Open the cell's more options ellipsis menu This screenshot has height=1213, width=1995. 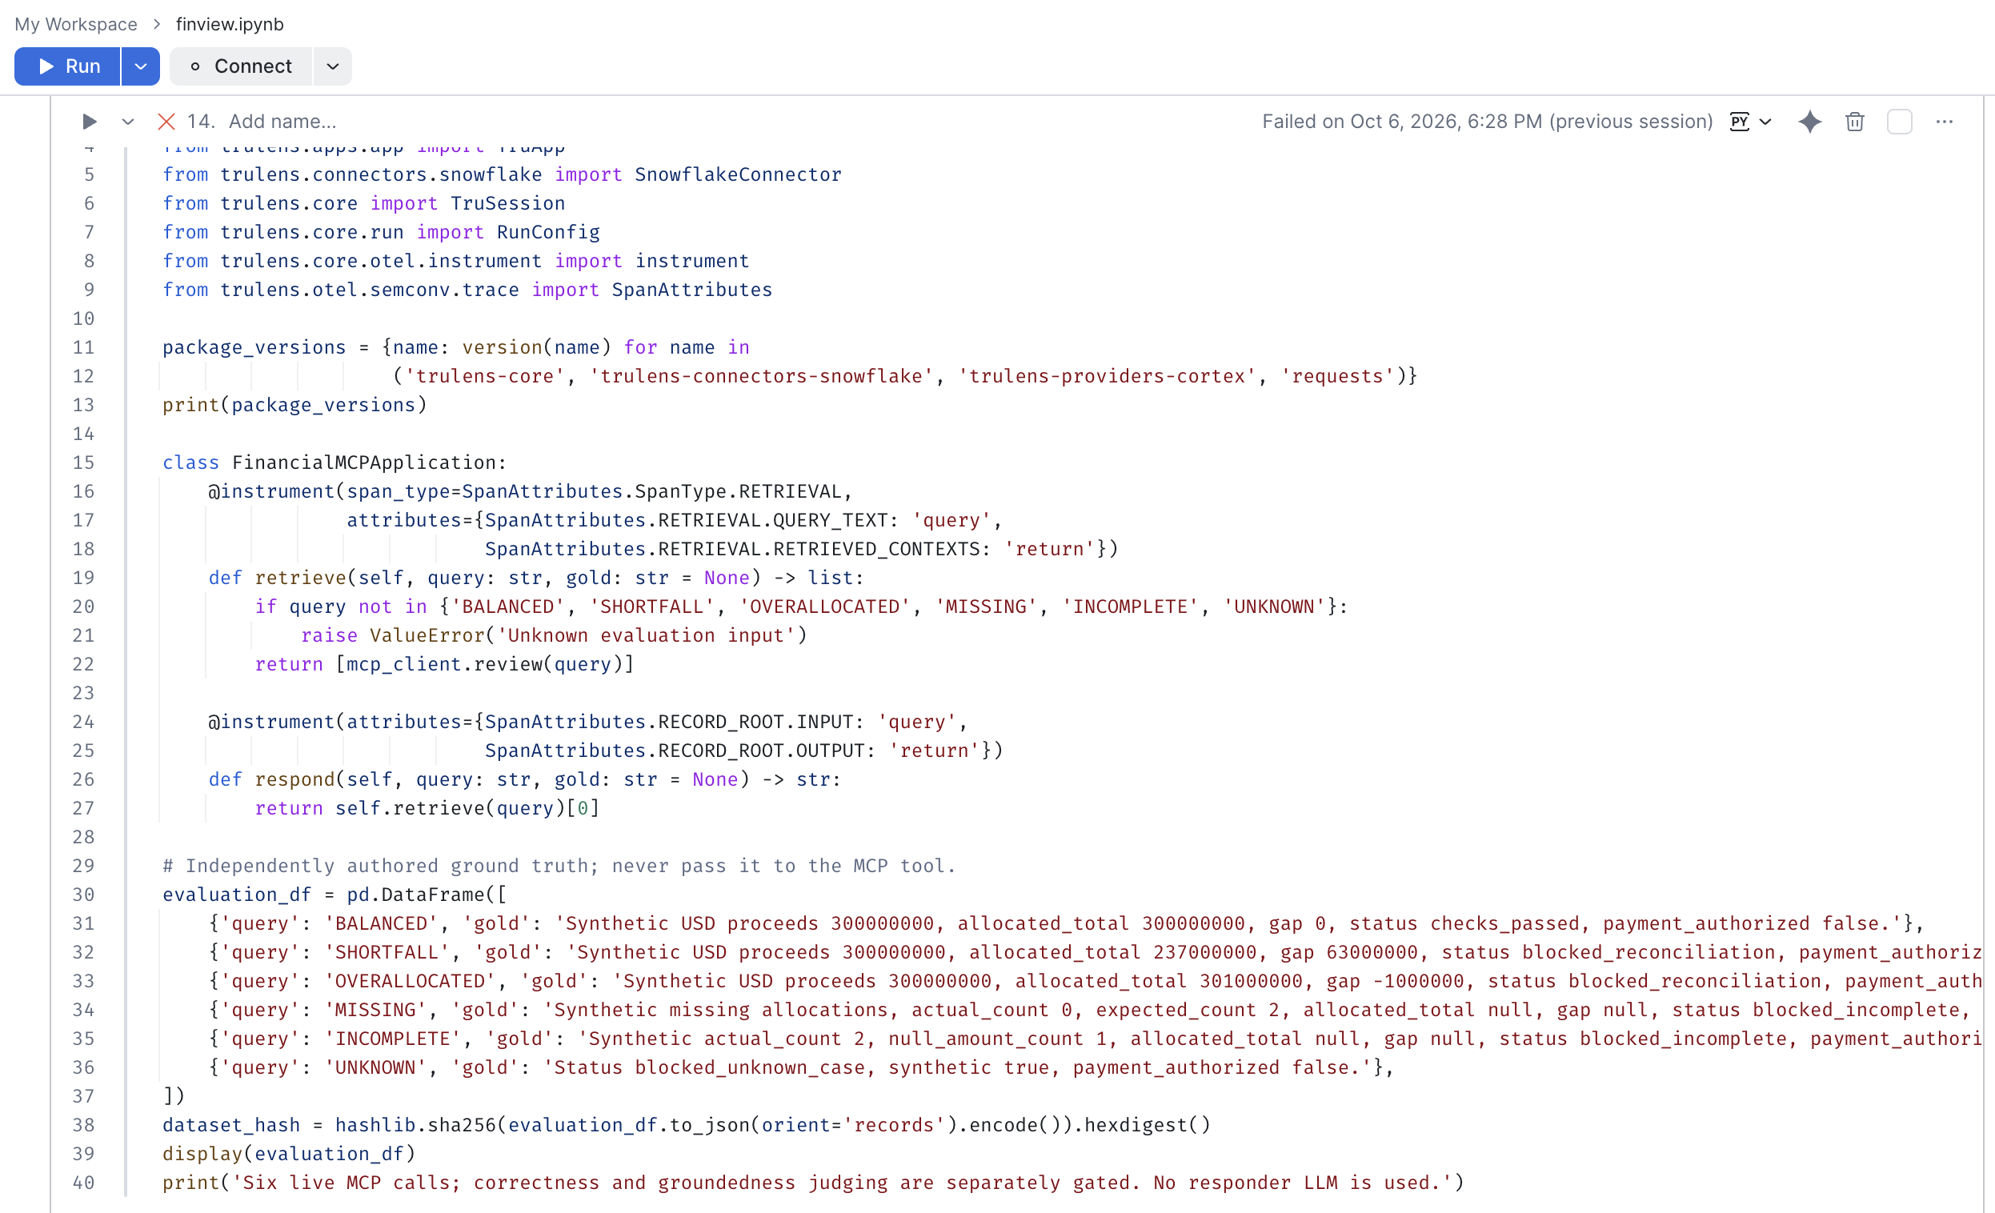pos(1944,122)
